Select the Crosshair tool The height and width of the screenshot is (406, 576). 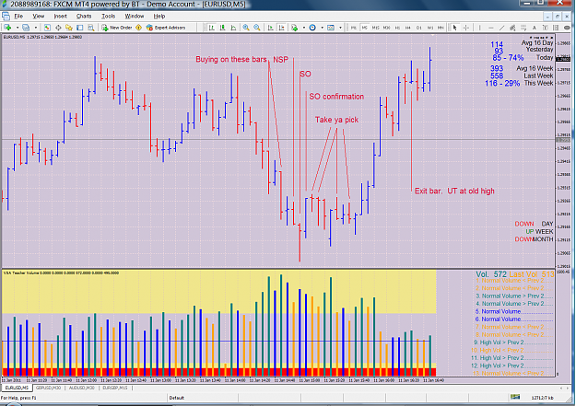(x=465, y=28)
